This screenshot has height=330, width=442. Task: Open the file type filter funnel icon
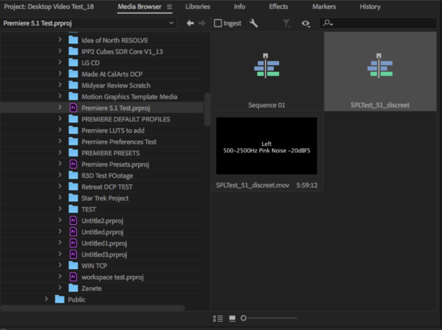(x=287, y=23)
